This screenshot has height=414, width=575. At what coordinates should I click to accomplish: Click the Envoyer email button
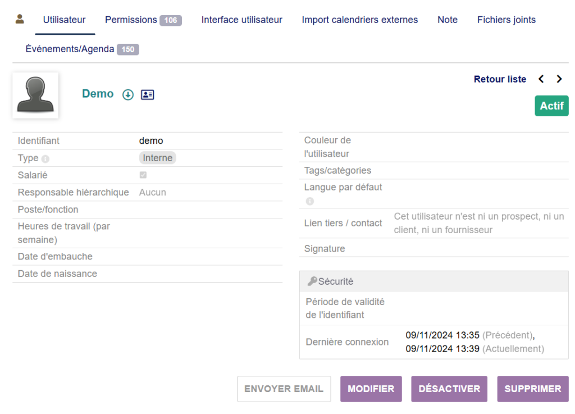point(284,389)
